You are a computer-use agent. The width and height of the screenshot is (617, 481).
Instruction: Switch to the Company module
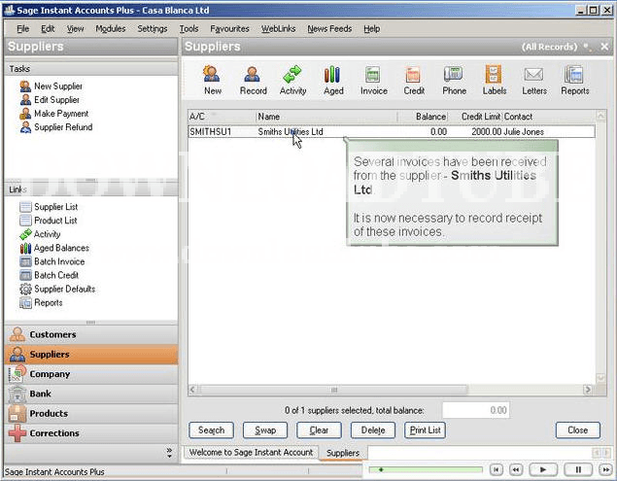tap(91, 374)
